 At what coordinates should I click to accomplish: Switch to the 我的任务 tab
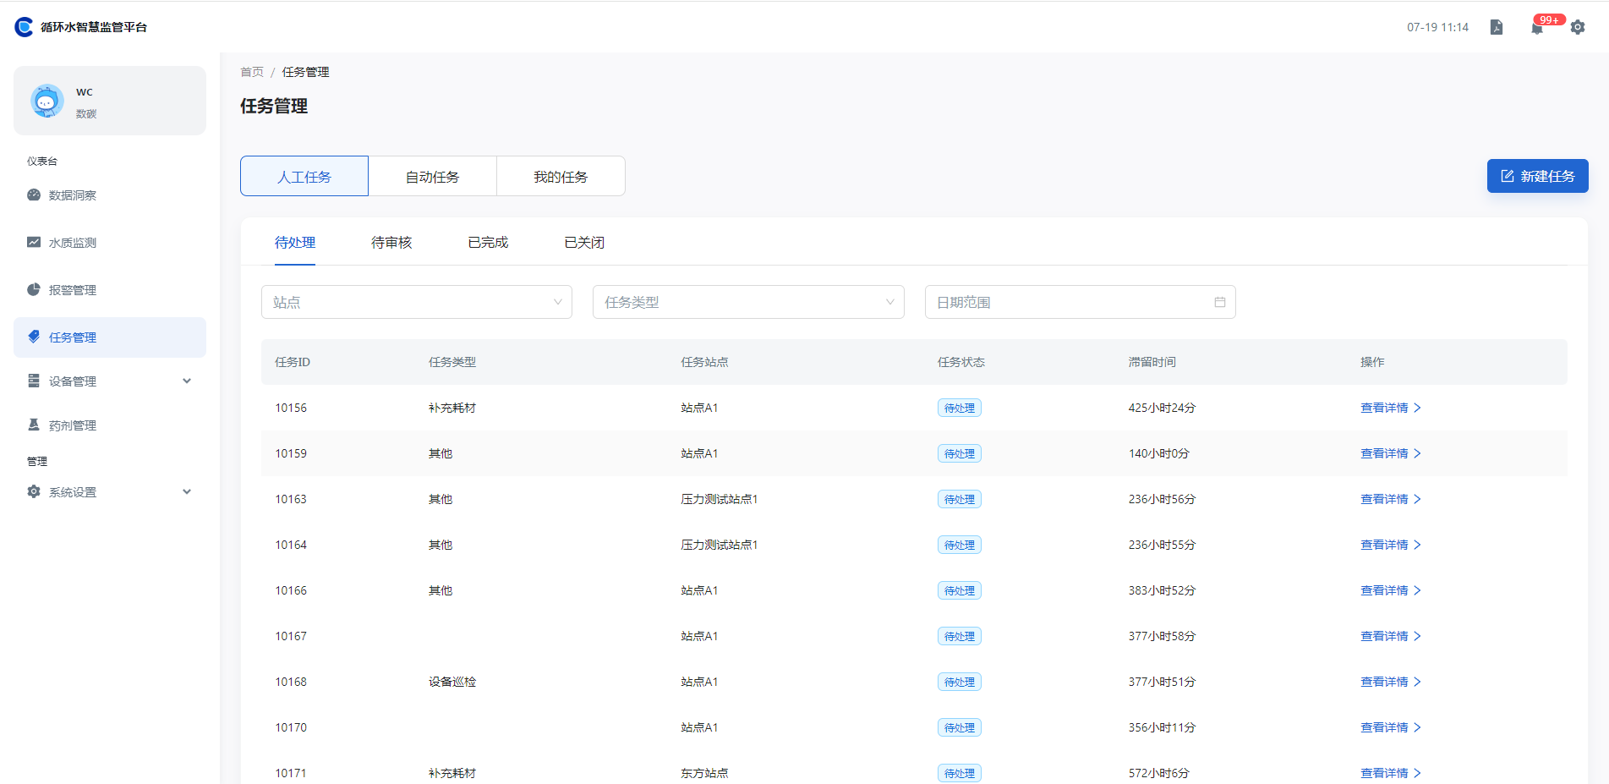point(561,176)
